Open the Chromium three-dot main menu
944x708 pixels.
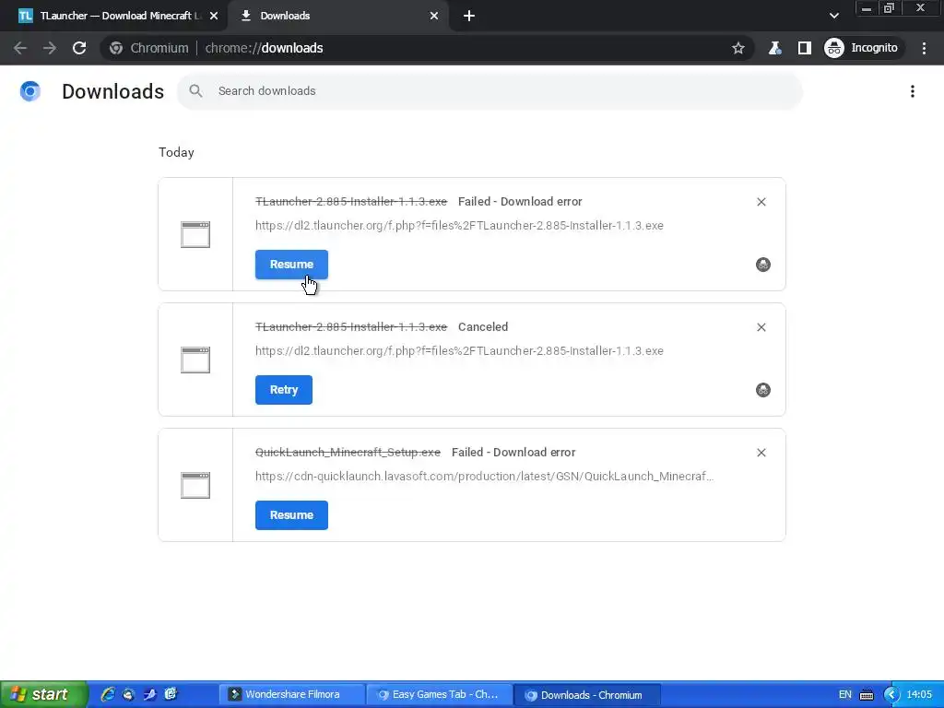924,48
